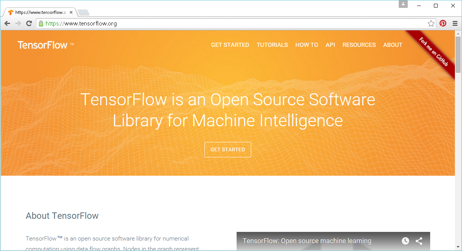Click the outlined GET STARTED button
This screenshot has width=462, height=251.
tap(228, 149)
